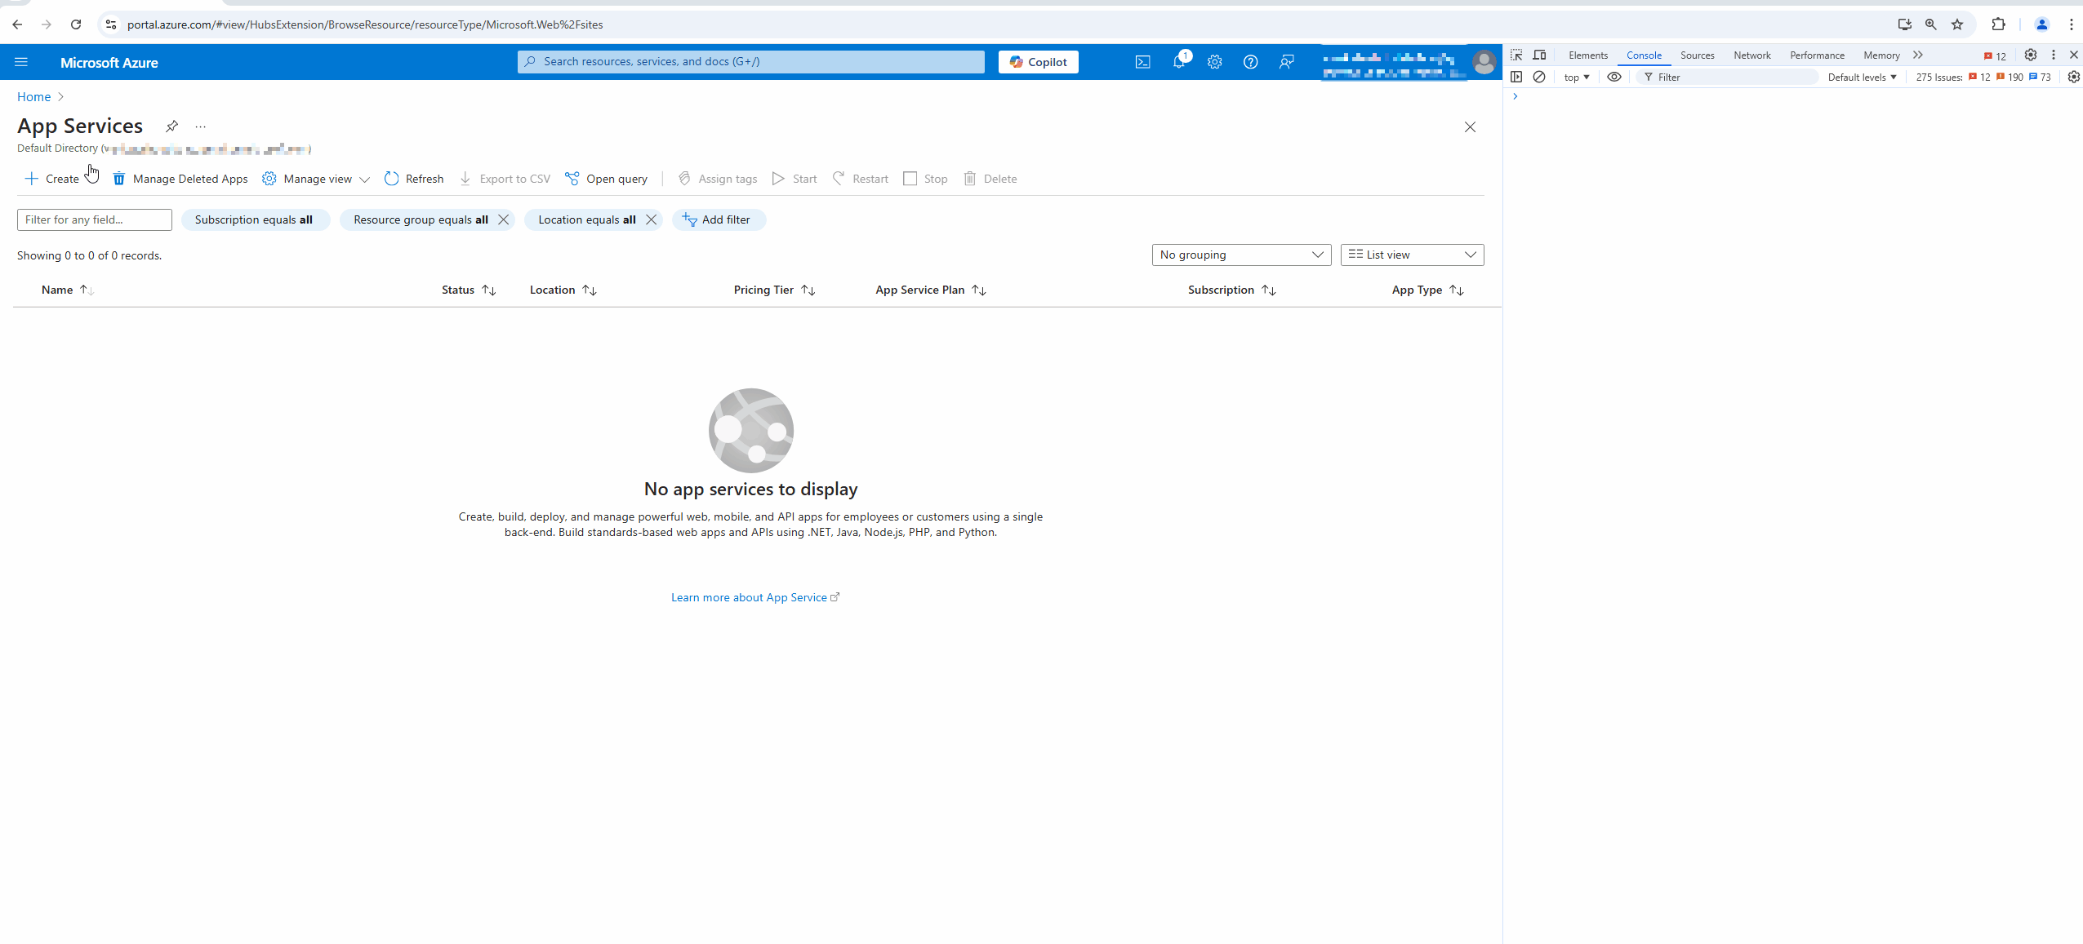This screenshot has width=2083, height=944.
Task: Open Manage Deleted Apps
Action: tap(180, 179)
